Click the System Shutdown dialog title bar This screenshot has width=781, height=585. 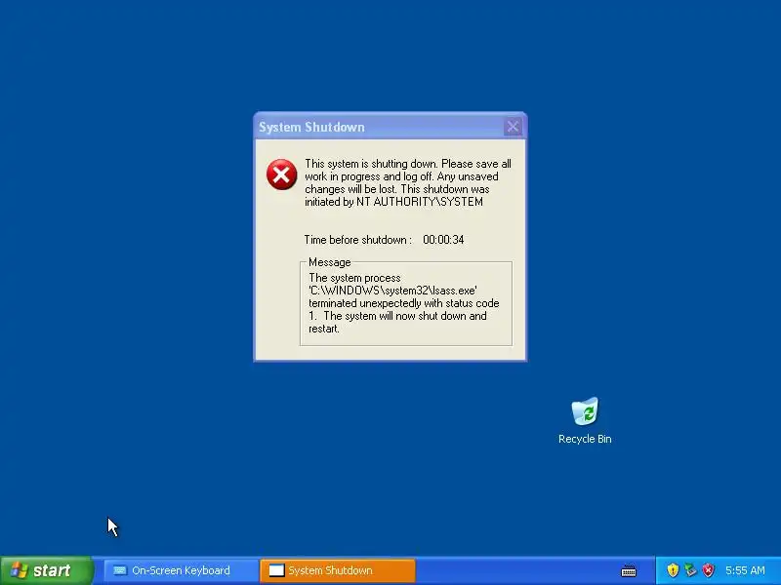[x=390, y=127]
